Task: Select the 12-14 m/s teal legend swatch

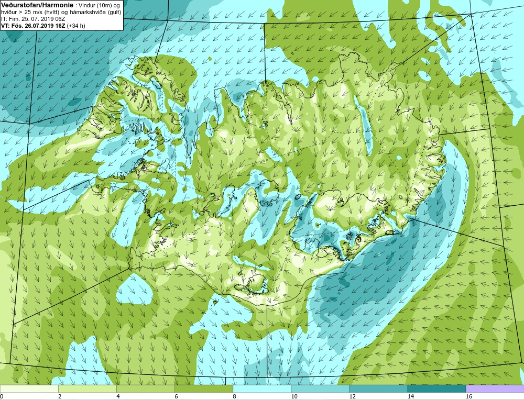Action: tap(378, 388)
